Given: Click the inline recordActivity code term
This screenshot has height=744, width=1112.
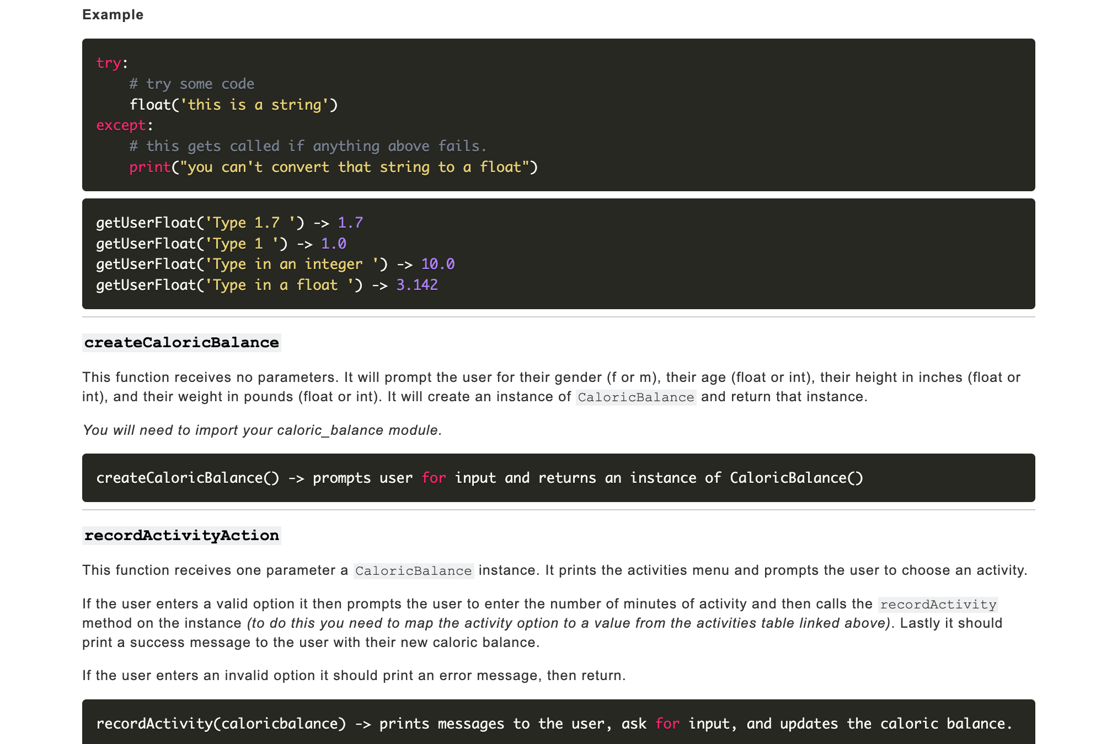Looking at the screenshot, I should (x=938, y=605).
